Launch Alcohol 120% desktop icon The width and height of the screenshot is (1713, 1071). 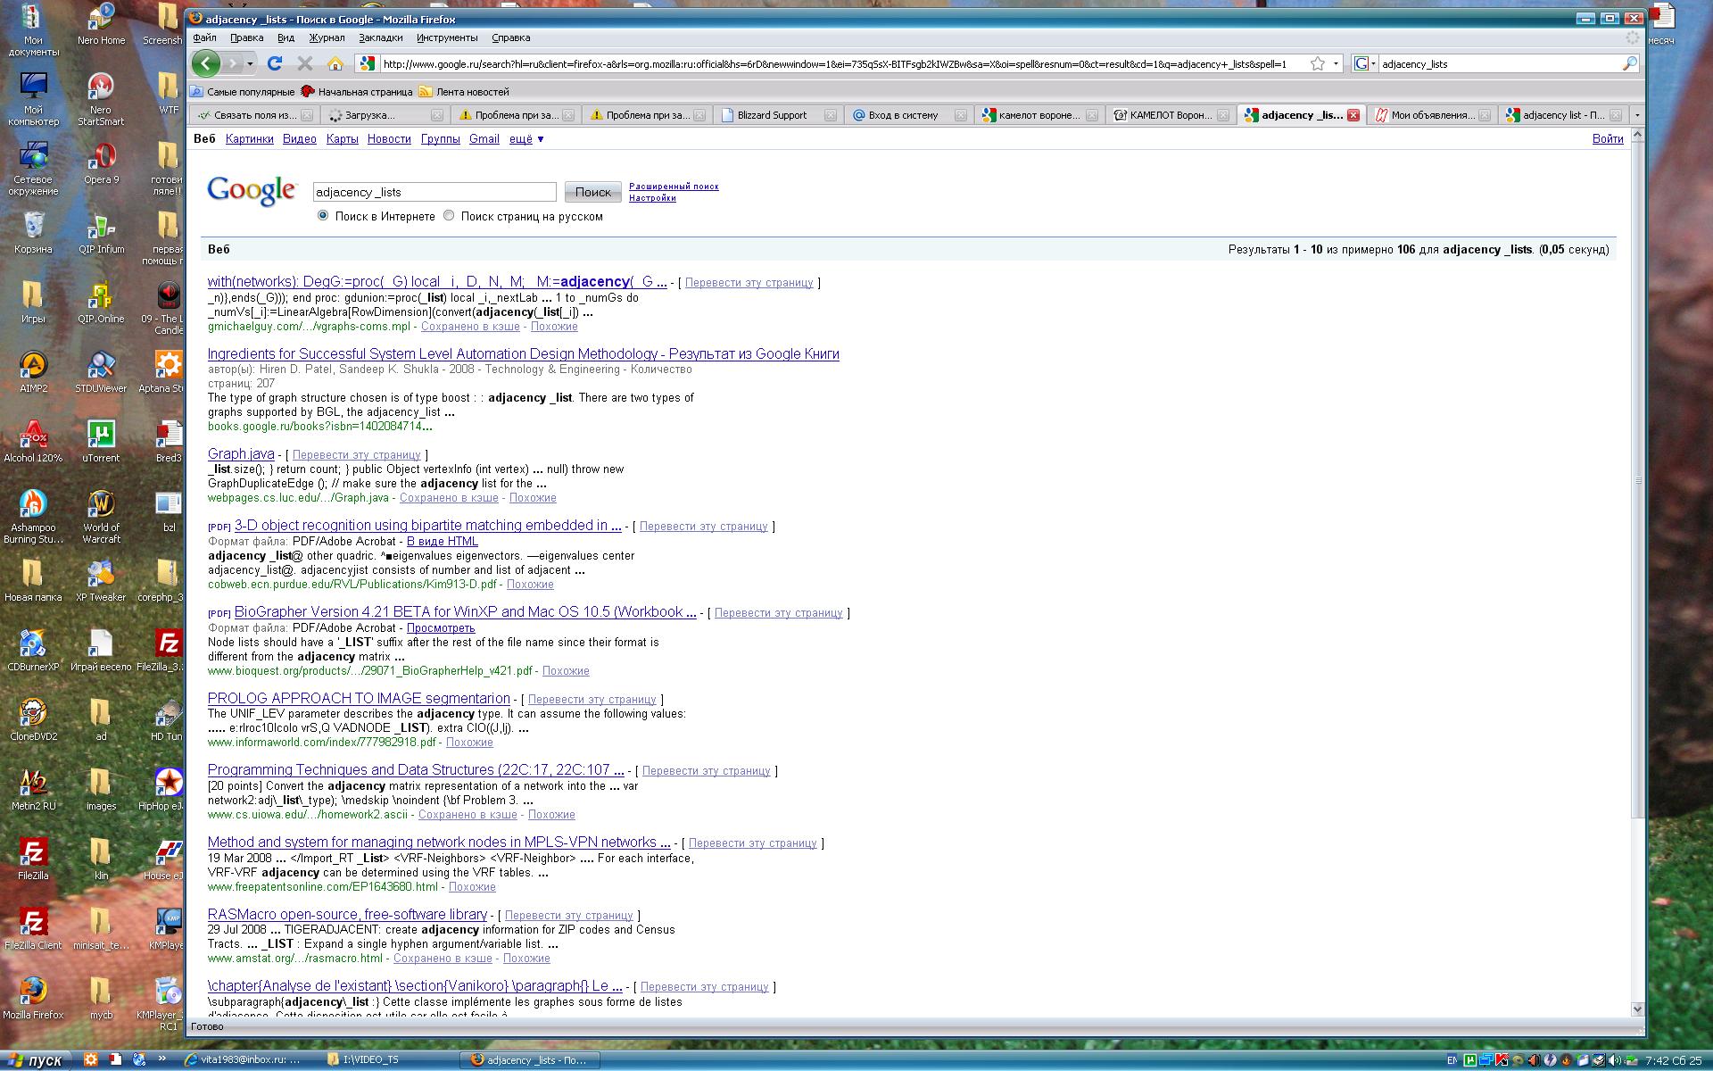point(33,442)
